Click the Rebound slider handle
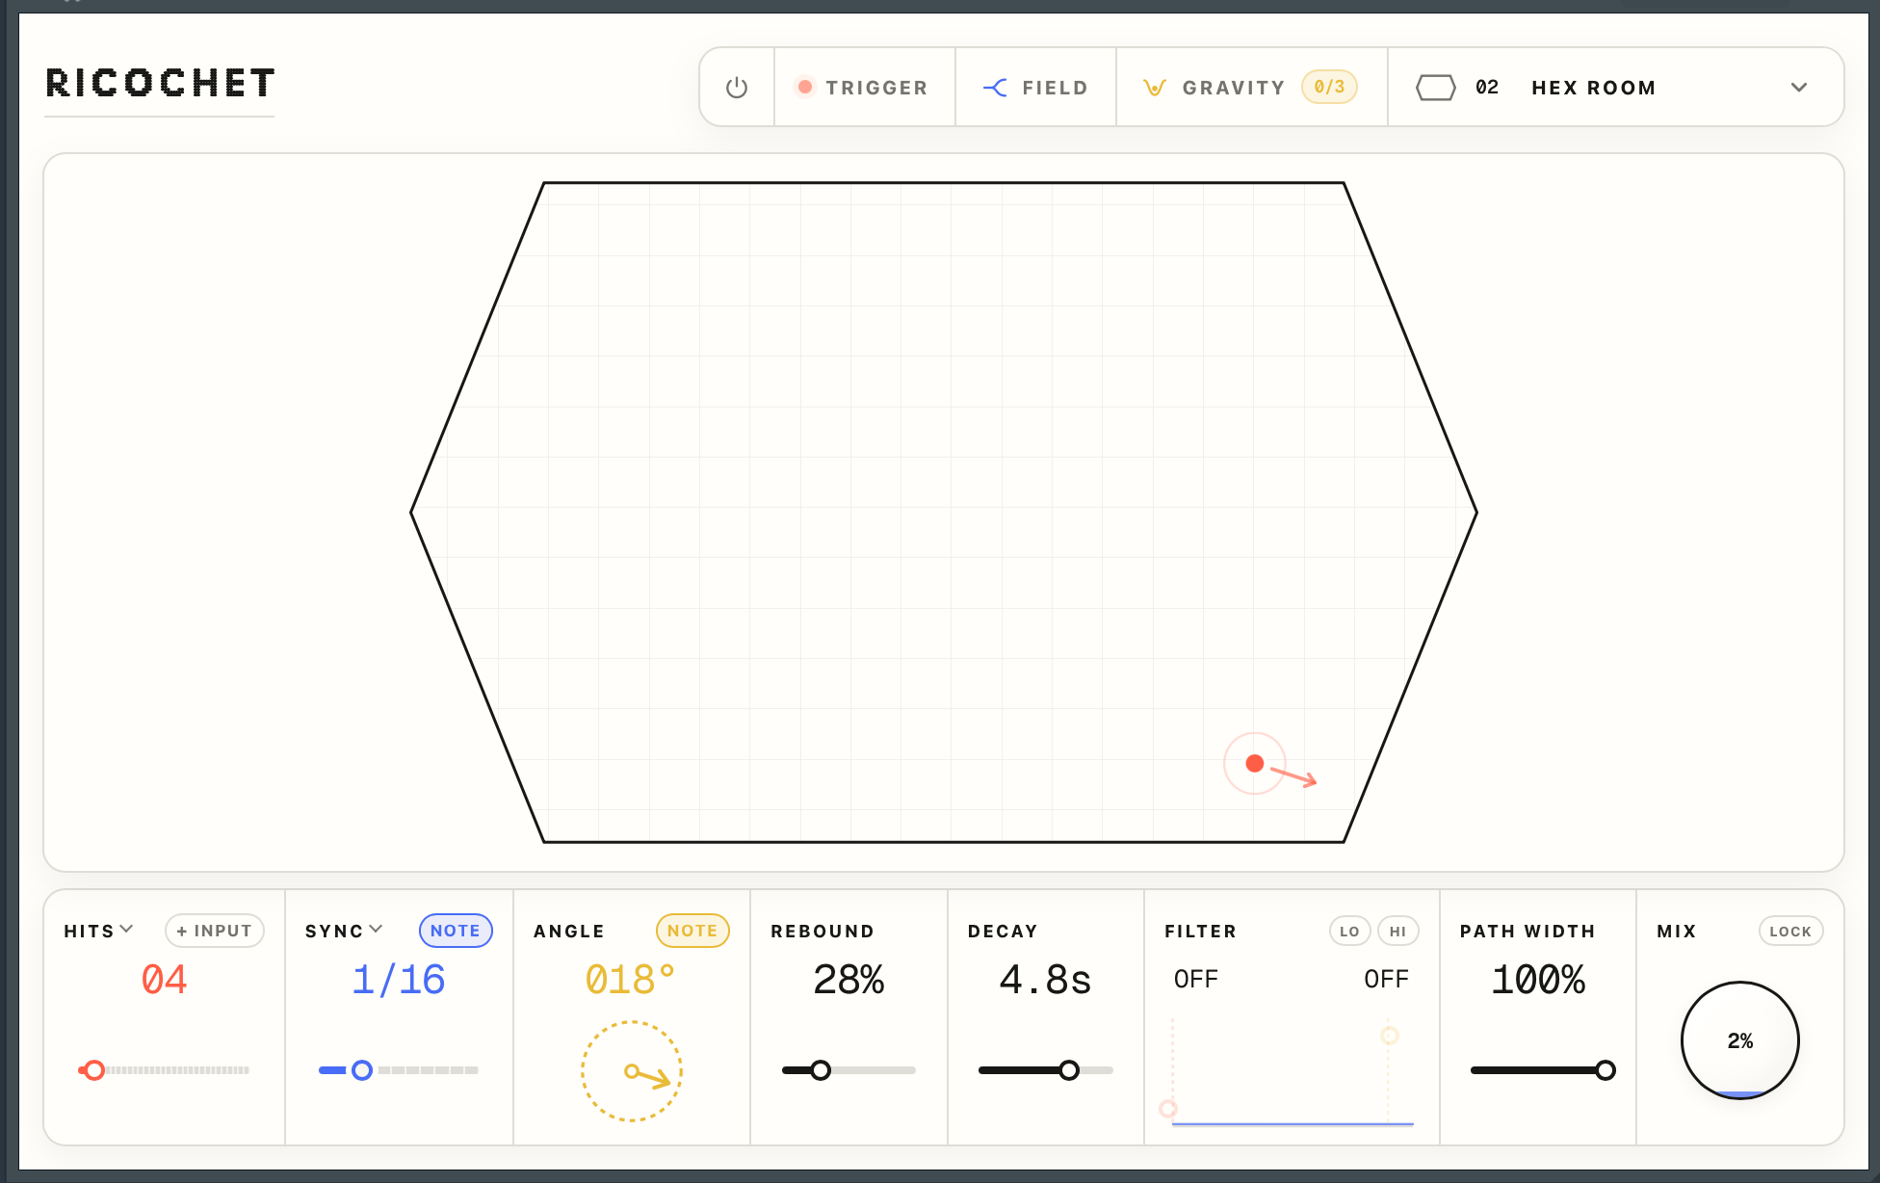1880x1183 pixels. (821, 1070)
